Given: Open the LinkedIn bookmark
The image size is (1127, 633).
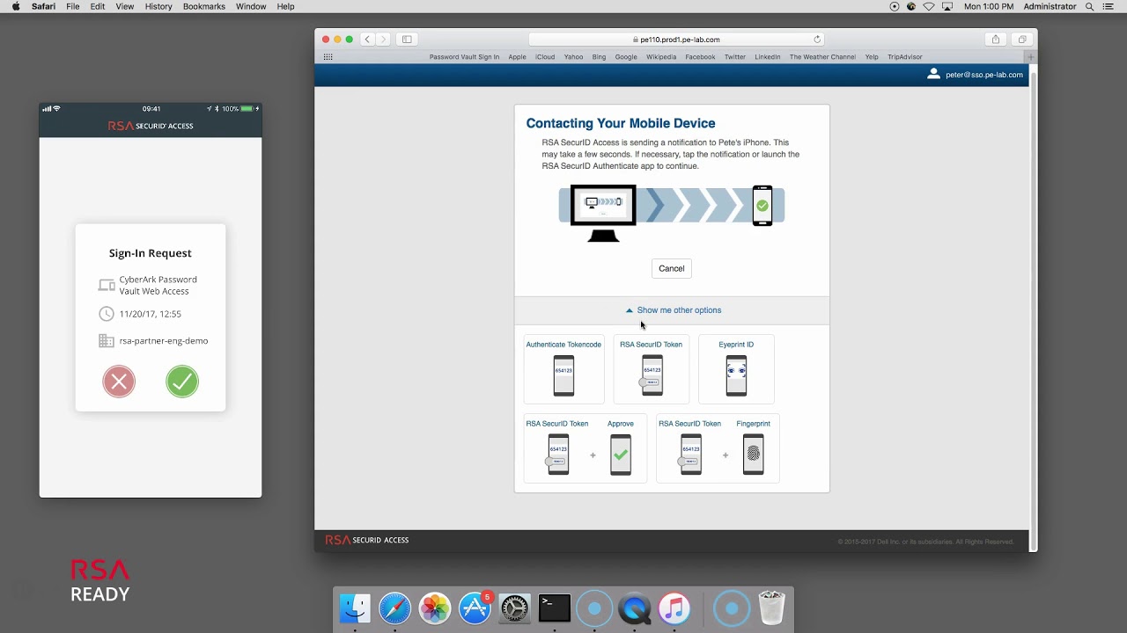Looking at the screenshot, I should [x=767, y=57].
